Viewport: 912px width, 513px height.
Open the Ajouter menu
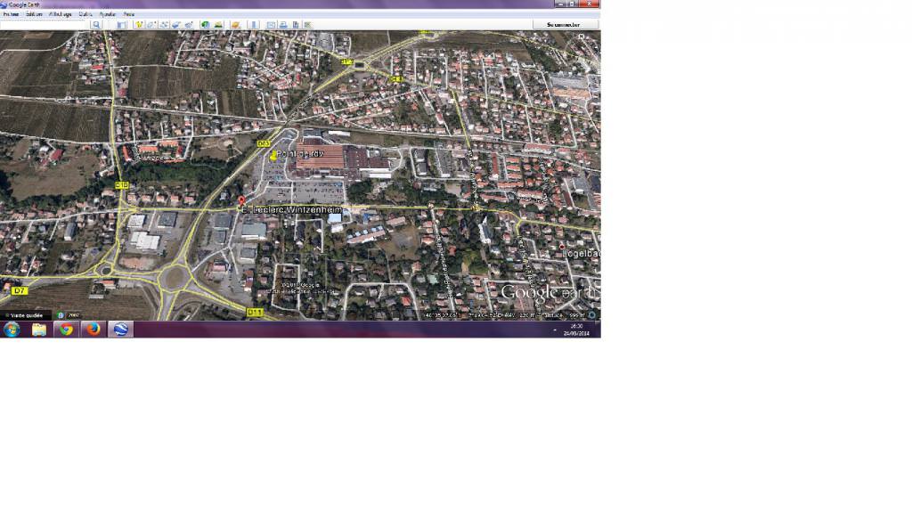click(108, 14)
